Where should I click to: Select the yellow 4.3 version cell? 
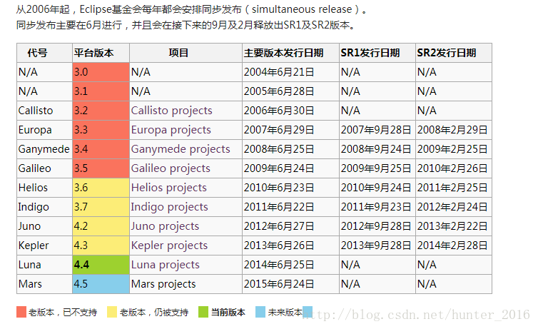(101, 246)
